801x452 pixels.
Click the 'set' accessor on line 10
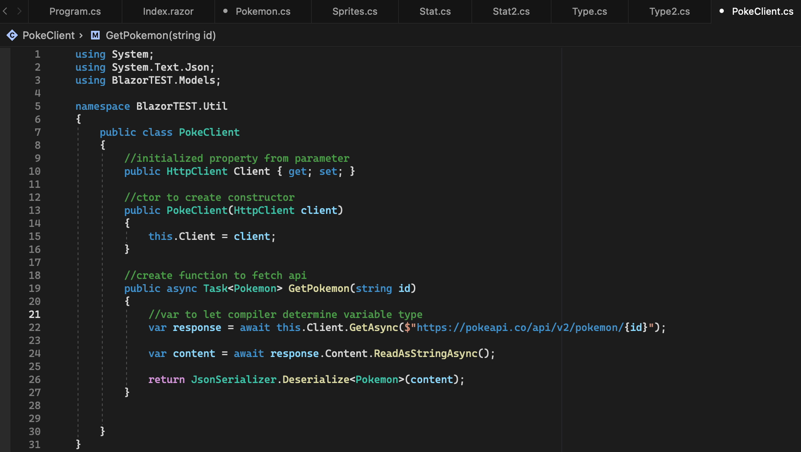[328, 171]
